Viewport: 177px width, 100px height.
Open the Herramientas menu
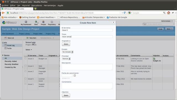click(50, 6)
